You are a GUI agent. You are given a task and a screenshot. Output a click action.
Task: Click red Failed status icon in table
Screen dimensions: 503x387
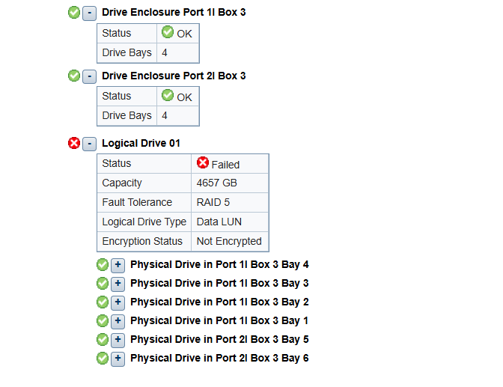point(203,163)
